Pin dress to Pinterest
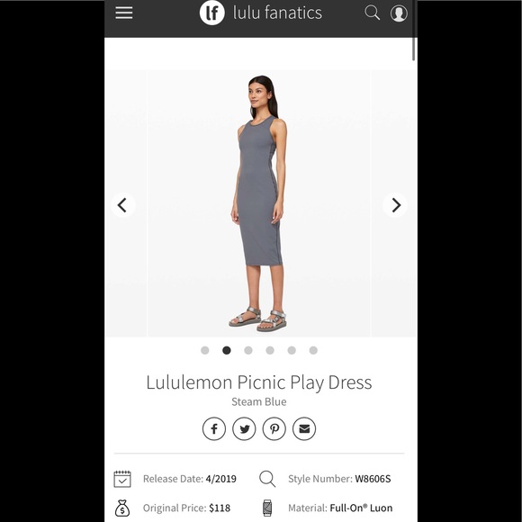 274,428
